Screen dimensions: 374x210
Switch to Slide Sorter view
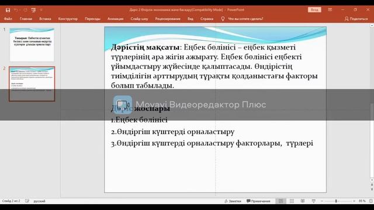click(x=292, y=201)
